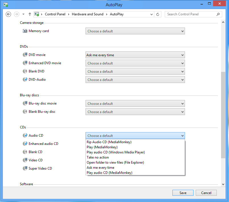Viewport: 229px width, 202px height.
Task: Click the Audio CD icon
Action: 25,136
